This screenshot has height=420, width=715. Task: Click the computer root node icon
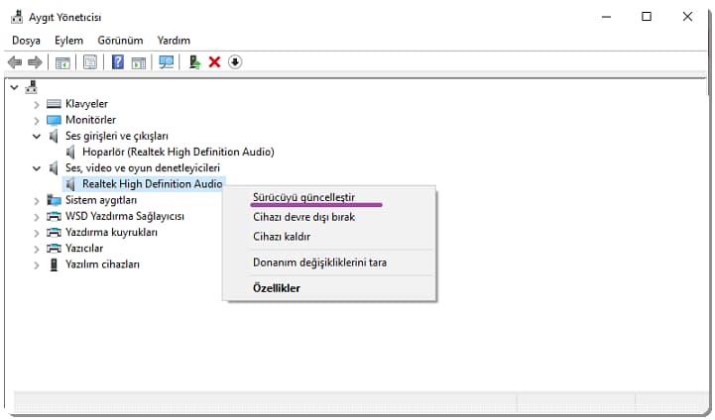tap(31, 87)
